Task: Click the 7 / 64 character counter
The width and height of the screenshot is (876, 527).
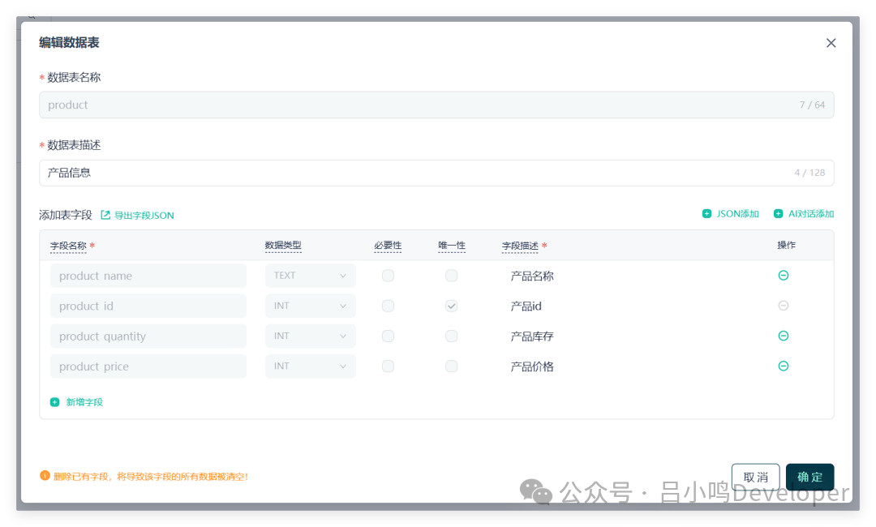Action: [812, 105]
